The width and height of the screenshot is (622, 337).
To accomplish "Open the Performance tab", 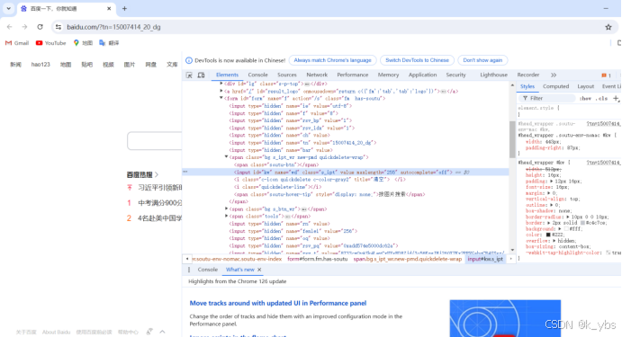I will 353,75.
